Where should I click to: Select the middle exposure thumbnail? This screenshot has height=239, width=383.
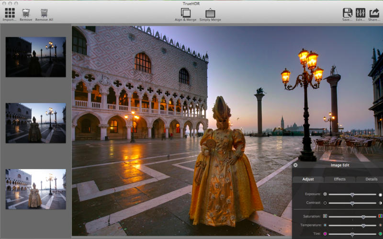point(35,123)
